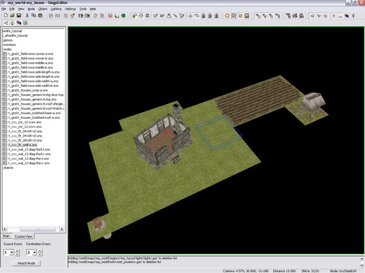Open the Lighting menu
Screen dimensions: 365x273
point(56,9)
